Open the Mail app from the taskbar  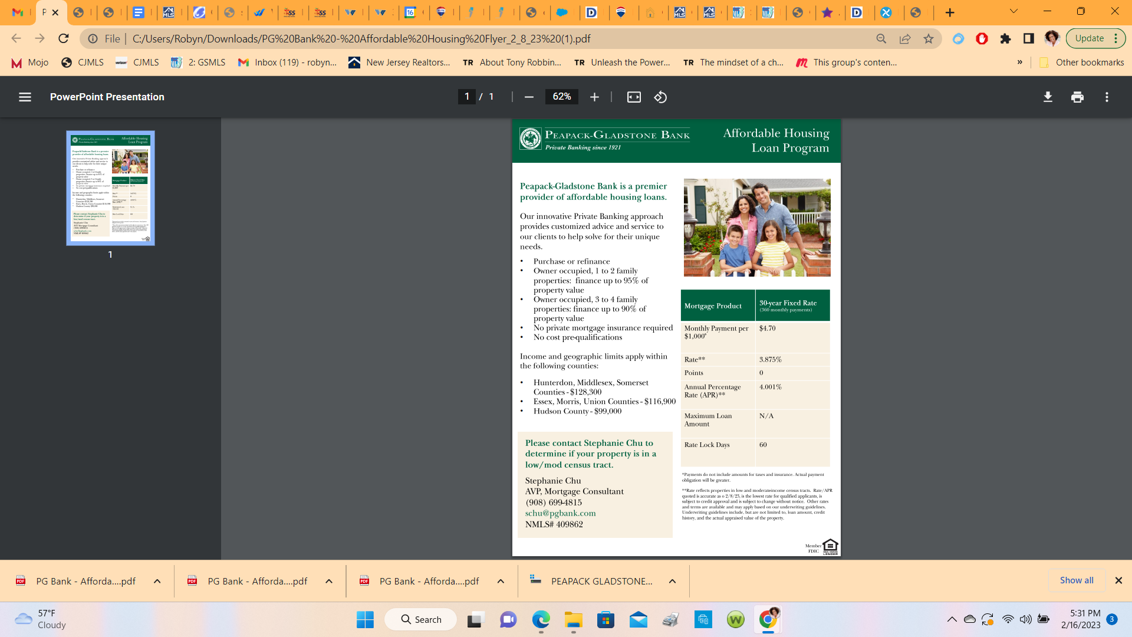[638, 619]
